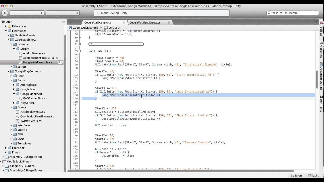Expand the Templates folder
The image size is (324, 182).
click(x=11, y=143)
